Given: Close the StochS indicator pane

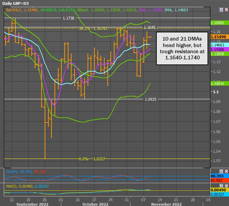Looking at the screenshot, I should [226, 171].
